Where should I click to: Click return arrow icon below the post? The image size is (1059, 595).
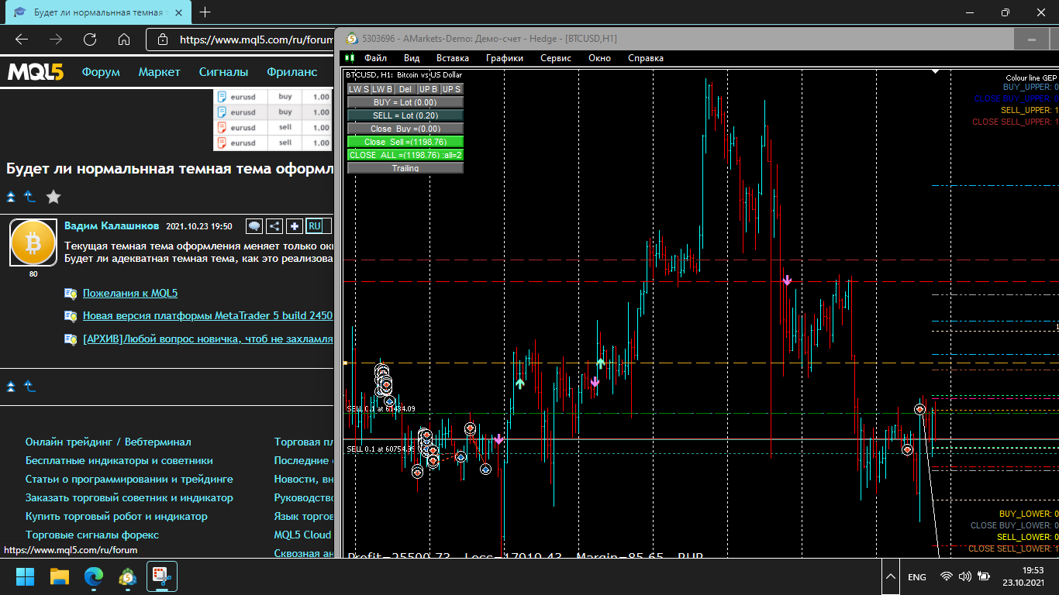[x=29, y=386]
